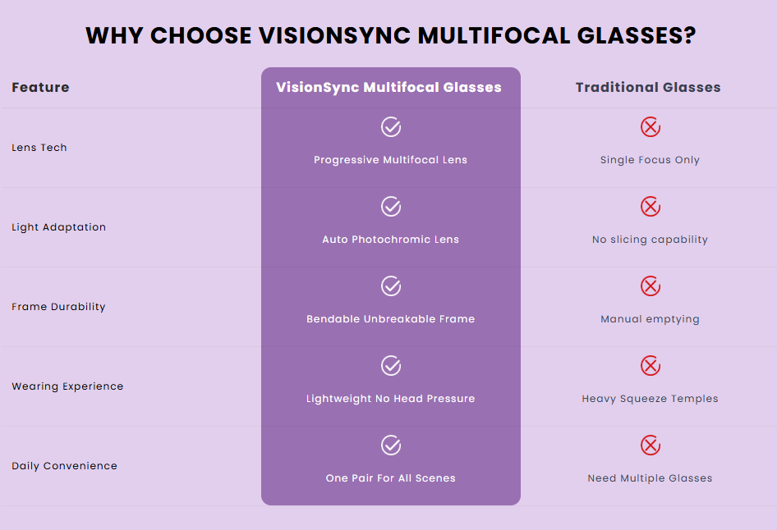Screen dimensions: 777x530
Task: Click the Frame Durability row label
Action: (58, 307)
